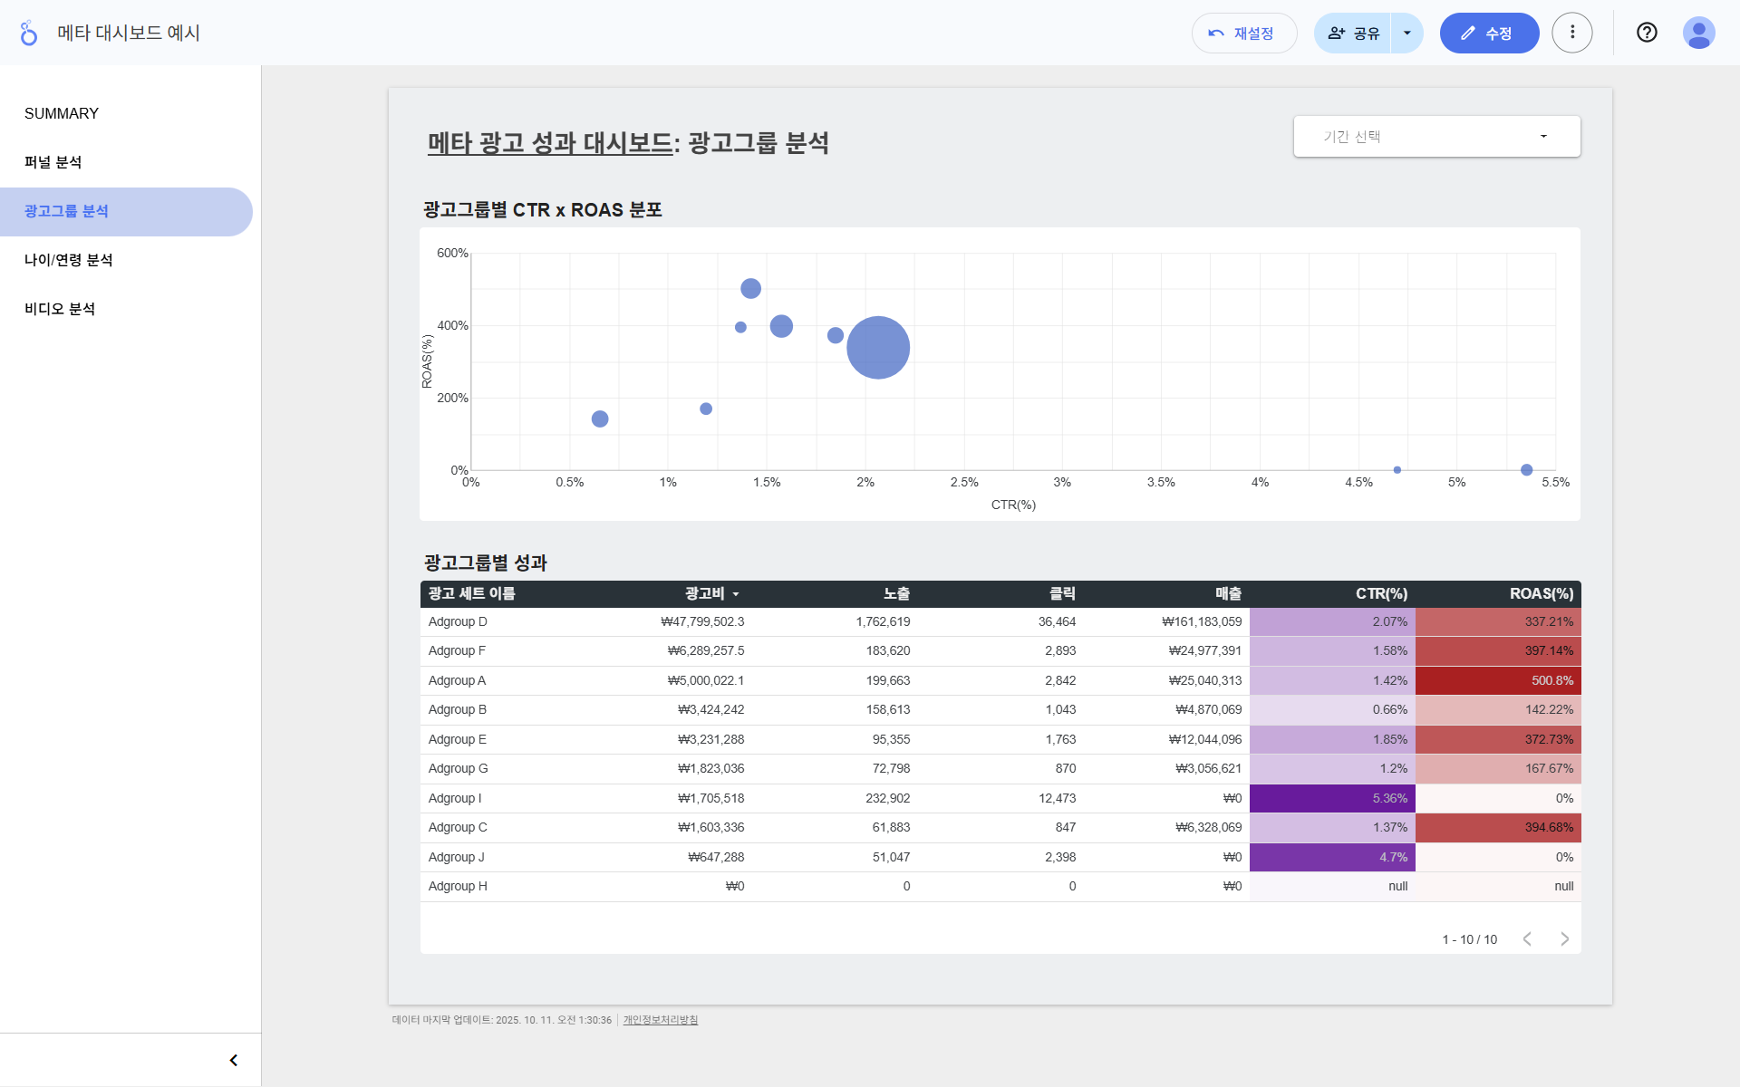Click the largest bubble in scatter chart
1740x1087 pixels.
tap(877, 348)
